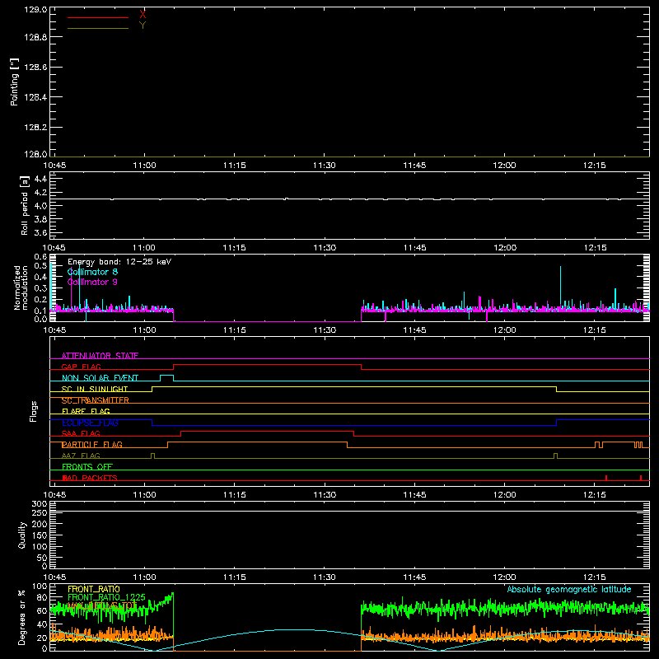Click the first BAD_PACKETS spike after 12:15
The width and height of the screenshot is (659, 659).
click(x=606, y=478)
